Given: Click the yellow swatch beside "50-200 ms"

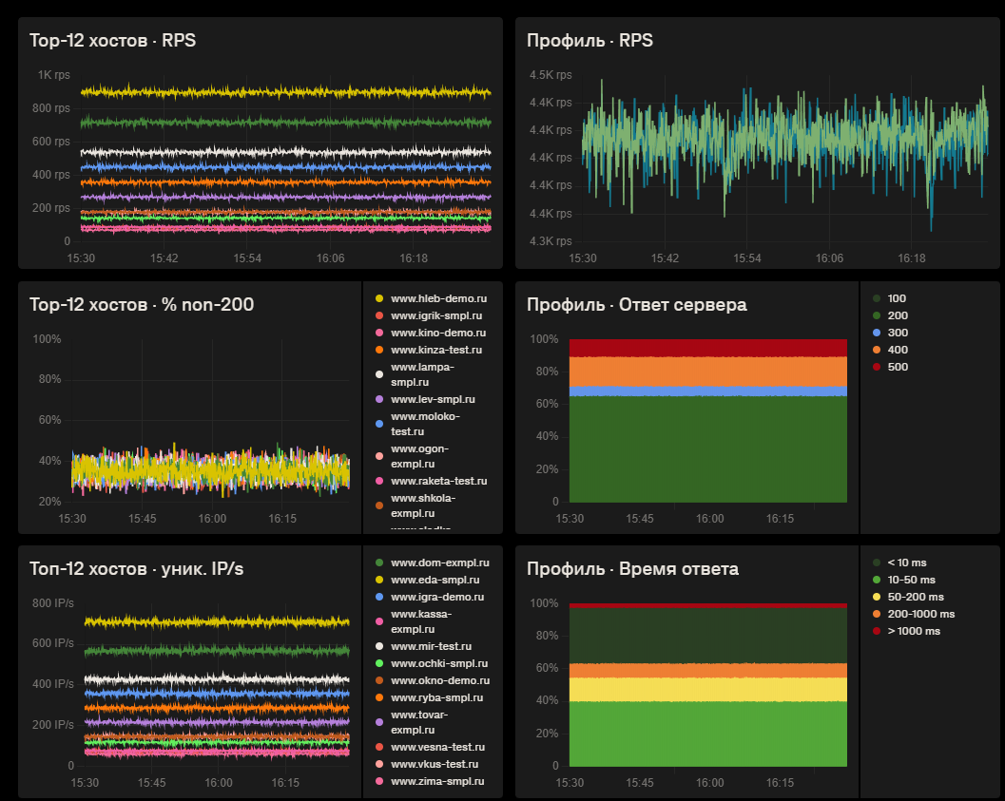Looking at the screenshot, I should pyautogui.click(x=877, y=597).
